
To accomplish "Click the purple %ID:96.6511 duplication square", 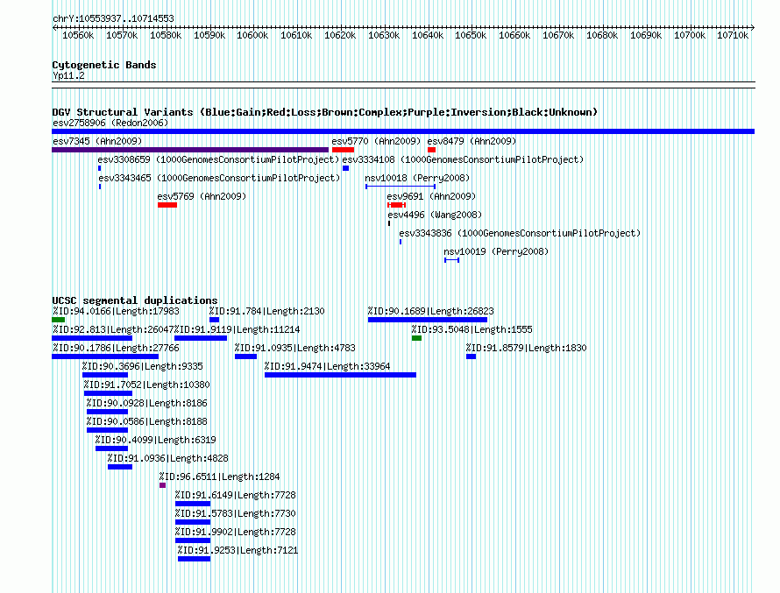I will pyautogui.click(x=163, y=485).
